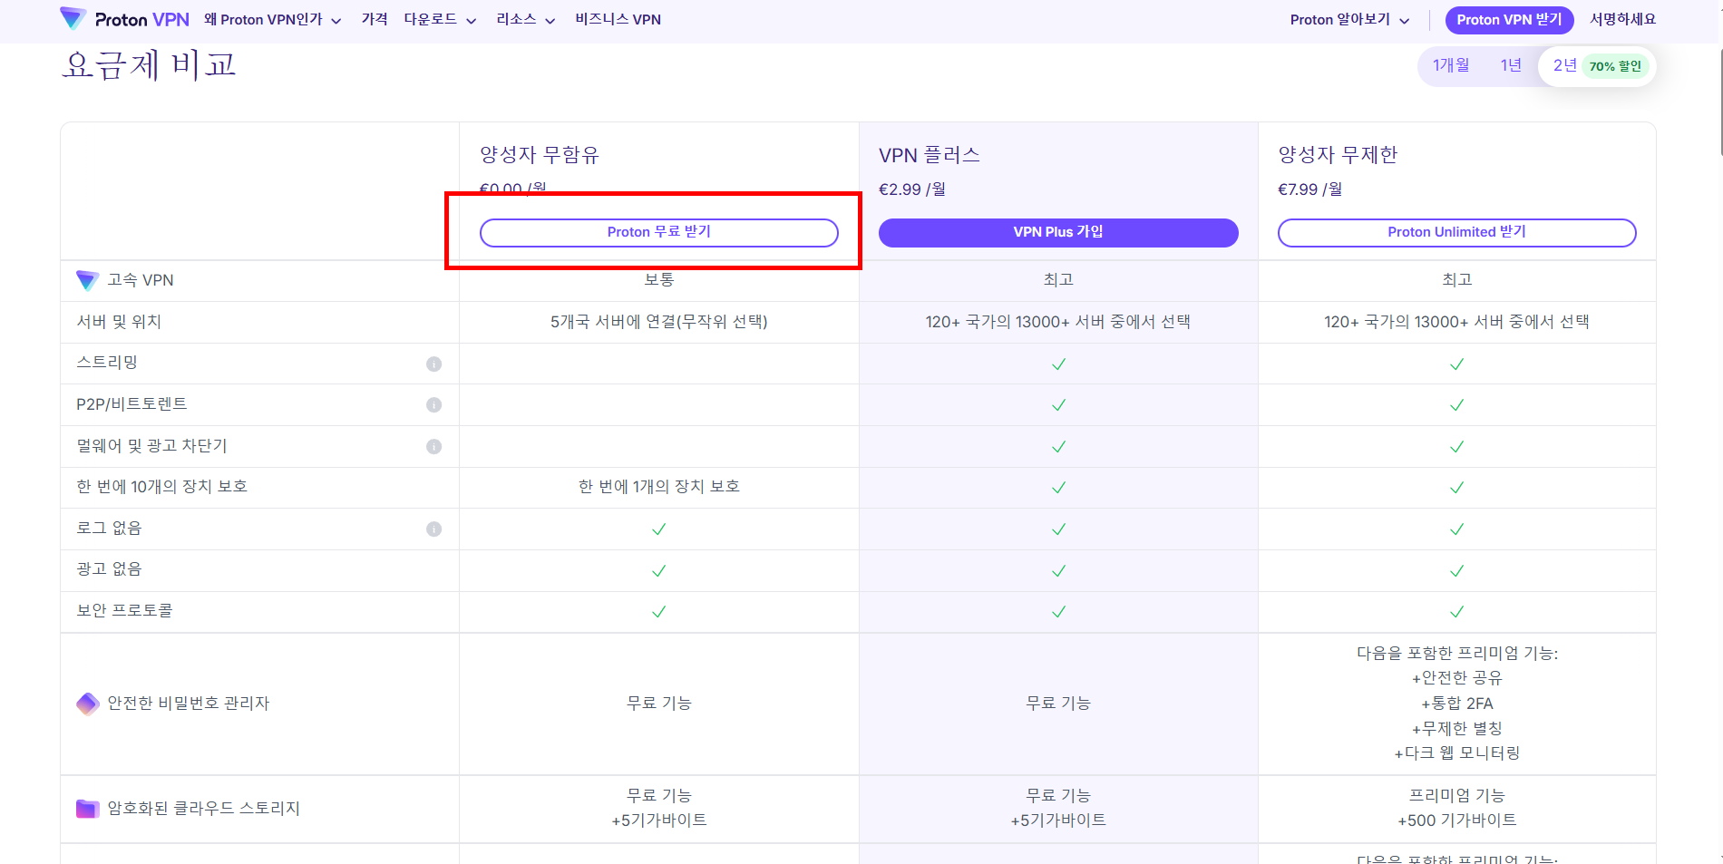Image resolution: width=1723 pixels, height=864 pixels.
Task: Click the Proton VPN logo
Action: (124, 19)
